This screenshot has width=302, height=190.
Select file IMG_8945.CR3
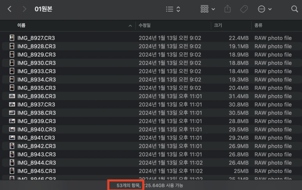click(37, 171)
